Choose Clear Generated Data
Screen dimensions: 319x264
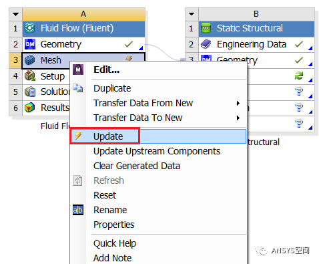(137, 166)
